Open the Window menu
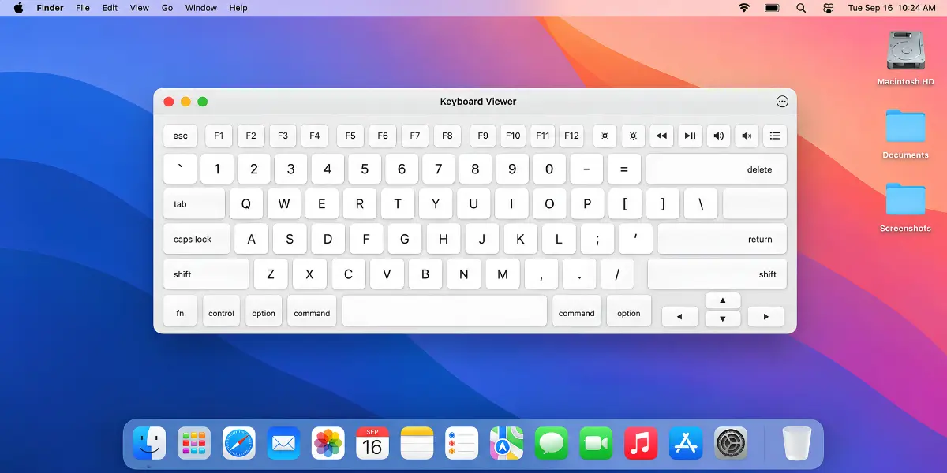This screenshot has height=473, width=947. point(201,8)
